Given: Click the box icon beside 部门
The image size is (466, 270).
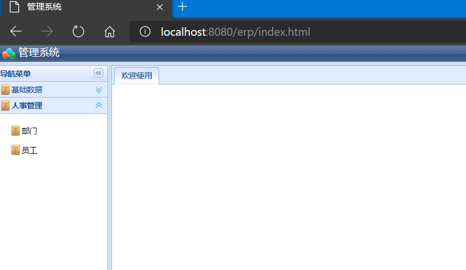Looking at the screenshot, I should point(15,130).
